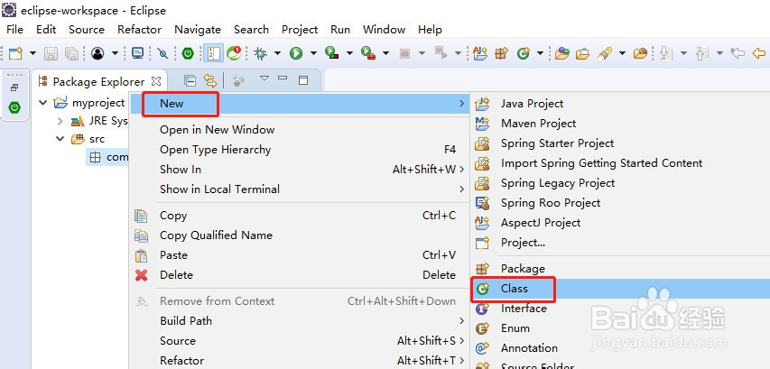This screenshot has width=770, height=369.
Task: Click the user profile toolbar icon
Action: coord(97,53)
